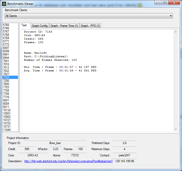Open the fah-web.stanford.edu description link

click(69, 161)
